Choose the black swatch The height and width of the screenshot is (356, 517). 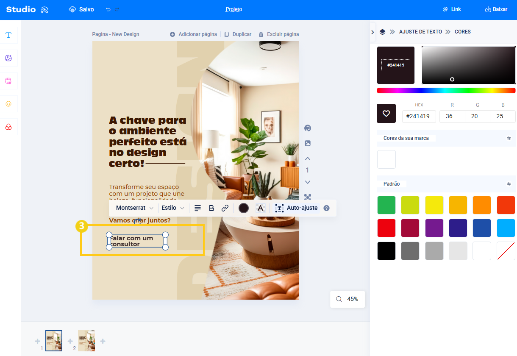(386, 251)
